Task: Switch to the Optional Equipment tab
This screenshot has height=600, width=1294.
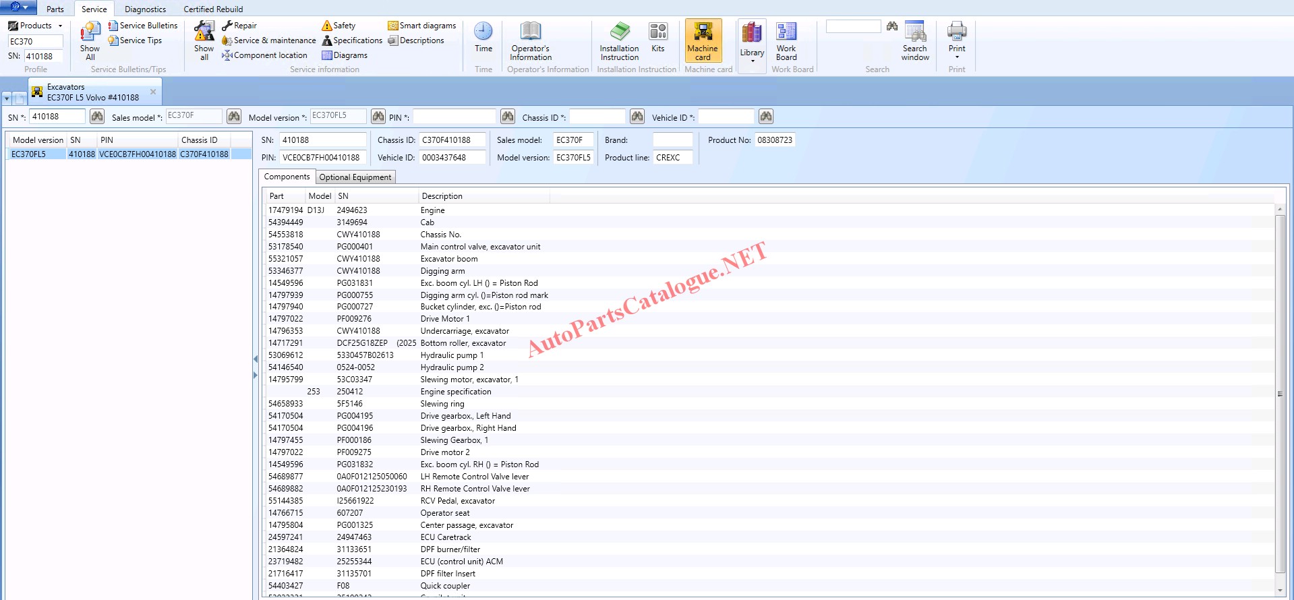Action: click(x=355, y=177)
